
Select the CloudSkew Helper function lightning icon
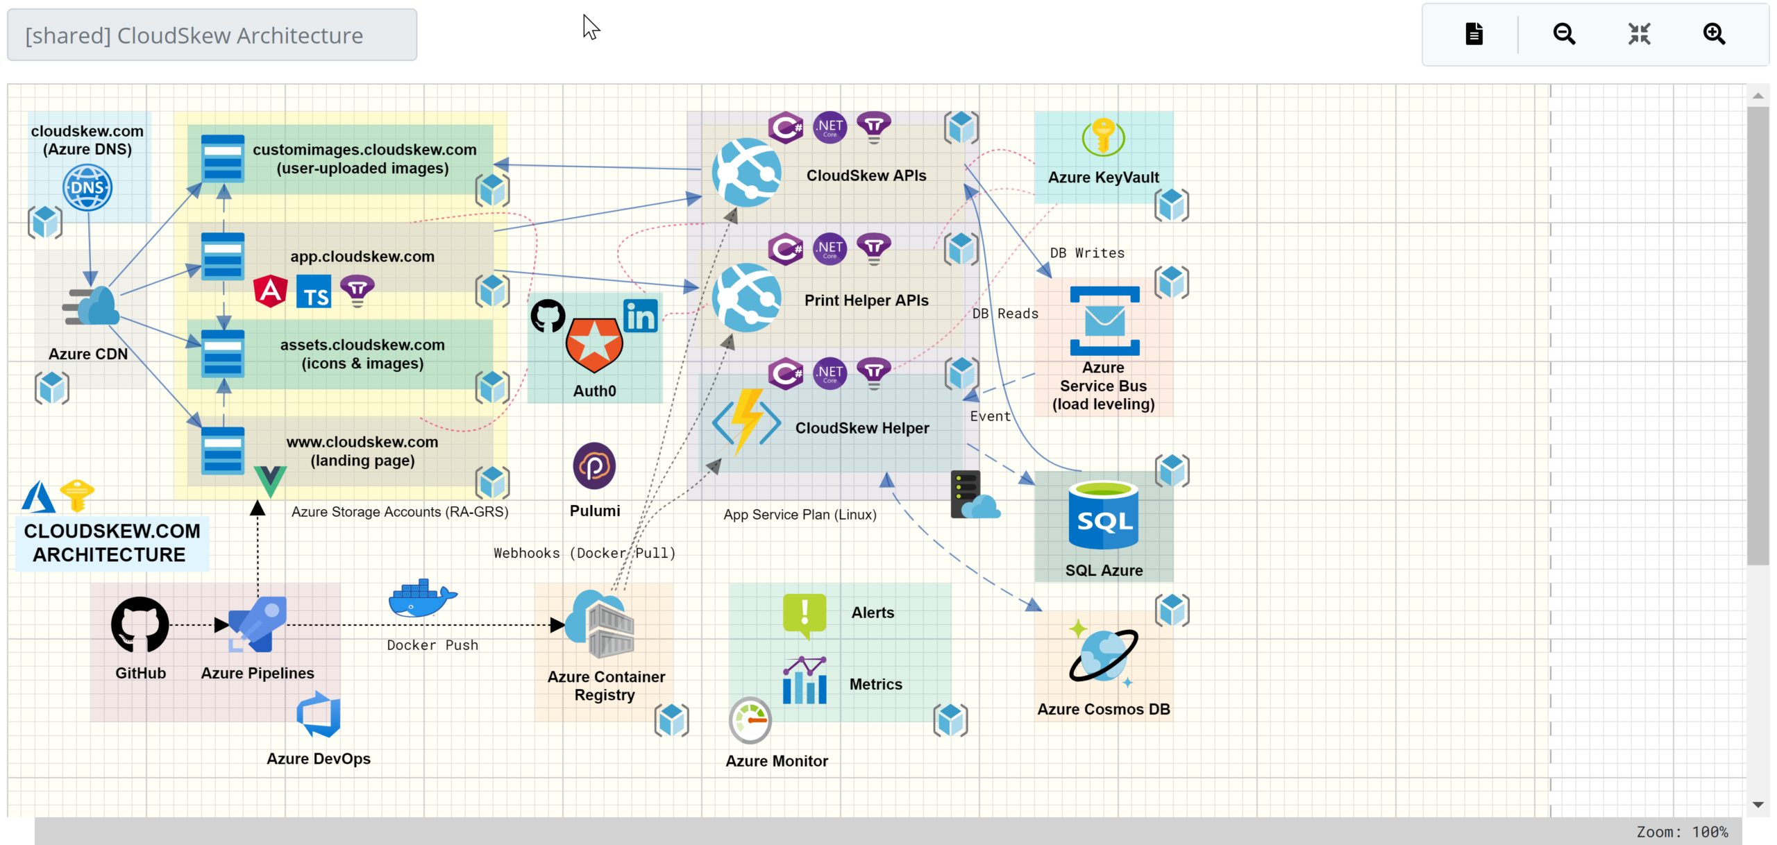coord(747,422)
